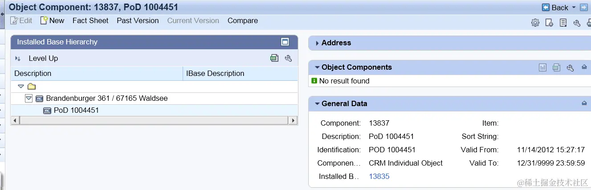The height and width of the screenshot is (190, 591).
Task: Click the document list icon in header
Action: click(563, 23)
